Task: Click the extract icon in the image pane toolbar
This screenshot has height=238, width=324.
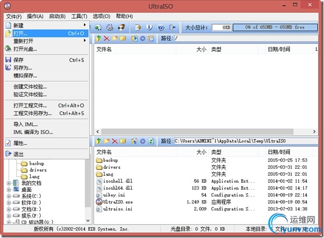Action: [x=134, y=38]
